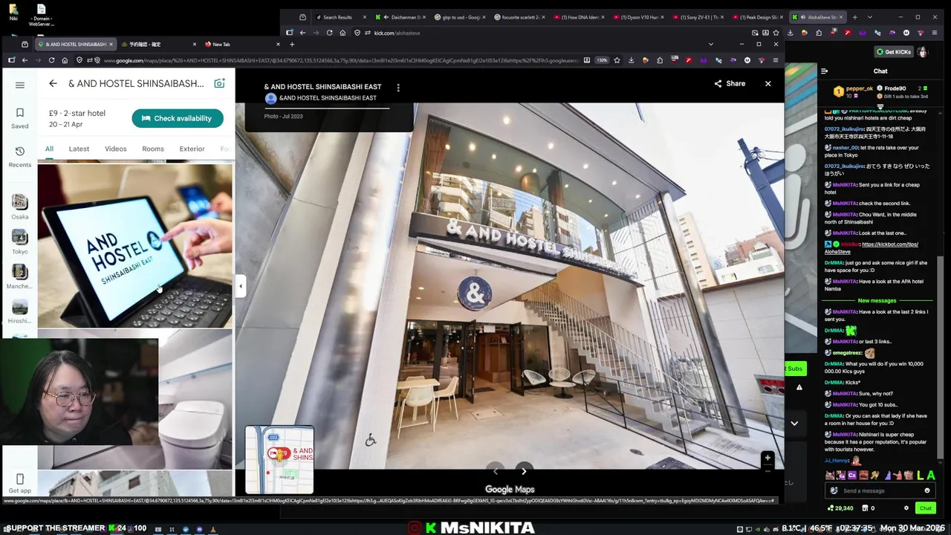Click the Share button in photo viewer
Screen dimensions: 951x535
730,83
